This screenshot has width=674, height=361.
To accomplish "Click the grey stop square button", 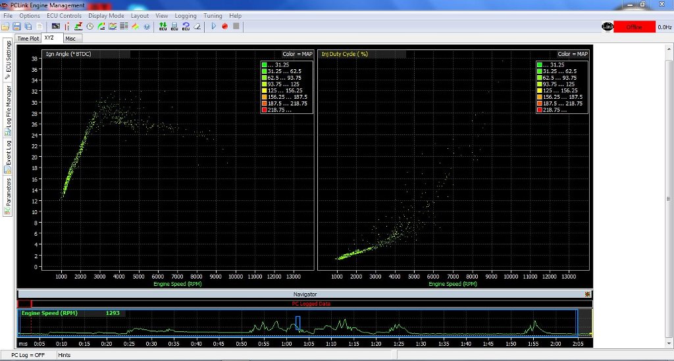I will pyautogui.click(x=236, y=26).
